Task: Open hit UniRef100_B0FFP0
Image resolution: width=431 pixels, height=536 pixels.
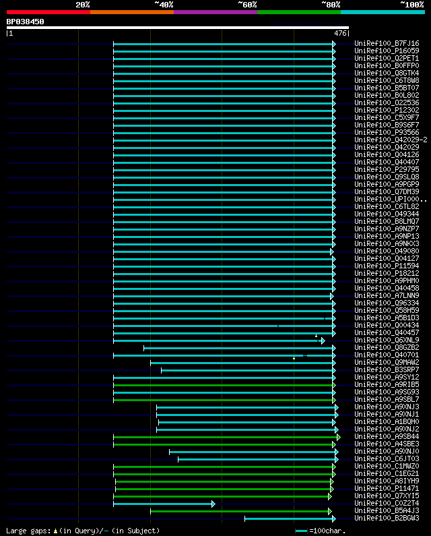Action: click(387, 65)
